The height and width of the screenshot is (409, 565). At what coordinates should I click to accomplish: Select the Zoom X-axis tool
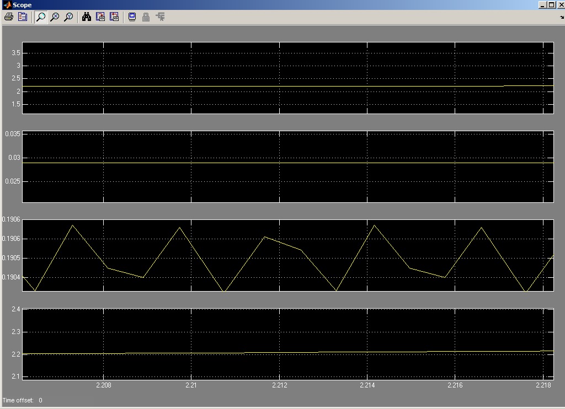point(55,17)
